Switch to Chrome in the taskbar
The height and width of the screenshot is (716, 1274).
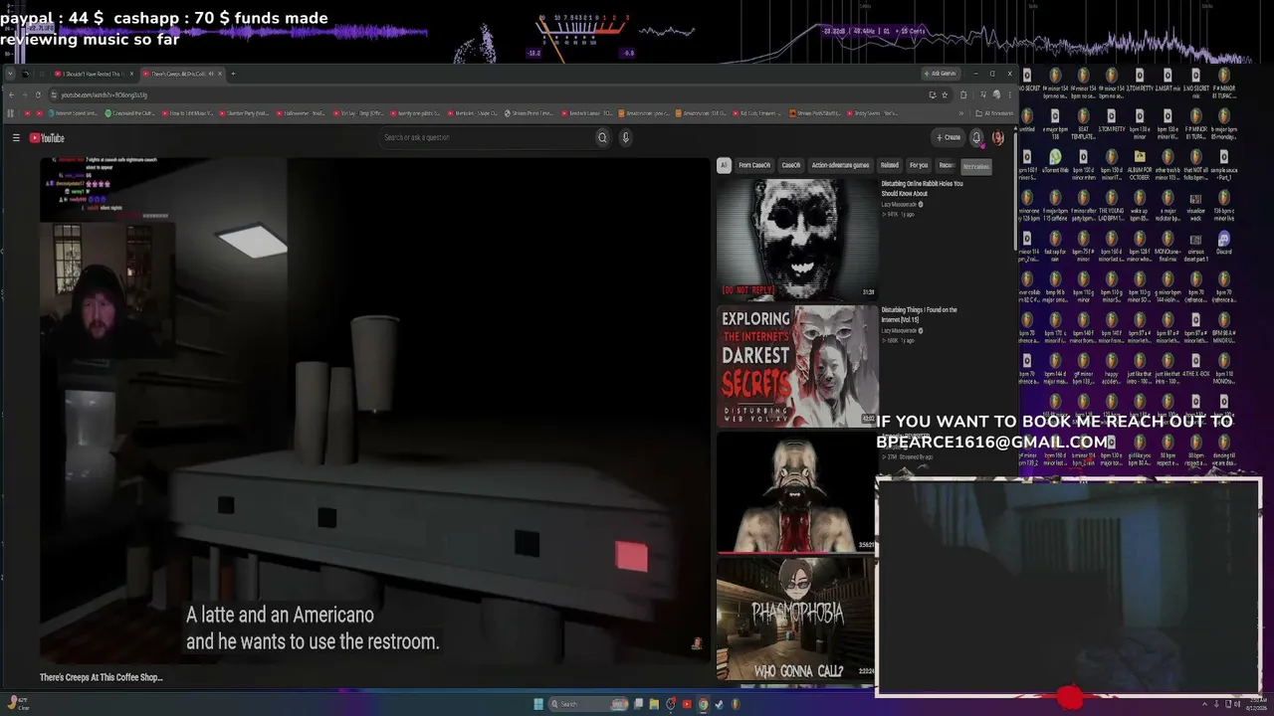(x=703, y=704)
